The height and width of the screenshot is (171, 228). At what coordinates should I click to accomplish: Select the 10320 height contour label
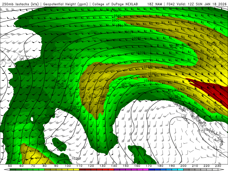pyautogui.click(x=148, y=67)
